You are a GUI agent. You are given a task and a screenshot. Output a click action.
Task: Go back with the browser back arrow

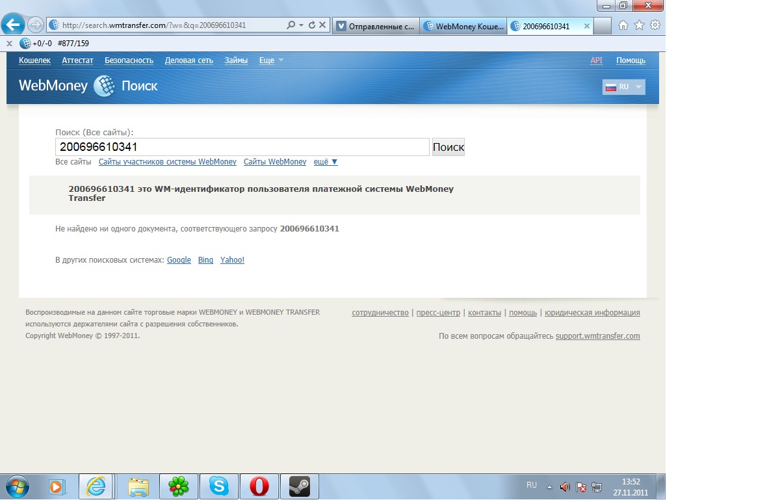(x=14, y=25)
